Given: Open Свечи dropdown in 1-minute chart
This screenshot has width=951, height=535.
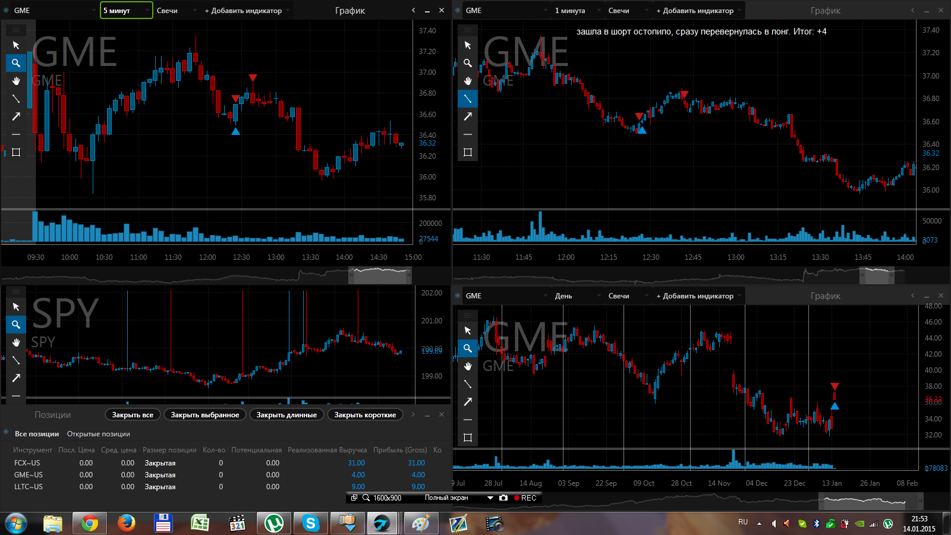Looking at the screenshot, I should coord(627,10).
